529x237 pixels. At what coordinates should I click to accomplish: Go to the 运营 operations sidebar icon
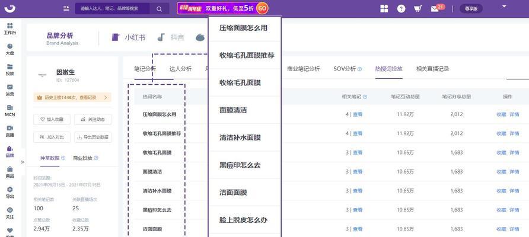coord(9,90)
